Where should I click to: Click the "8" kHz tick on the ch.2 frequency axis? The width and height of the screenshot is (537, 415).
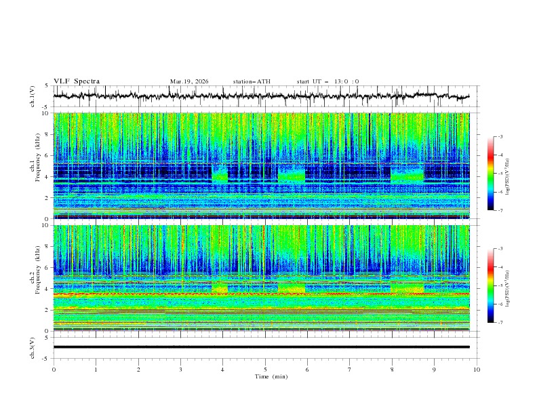click(47, 247)
